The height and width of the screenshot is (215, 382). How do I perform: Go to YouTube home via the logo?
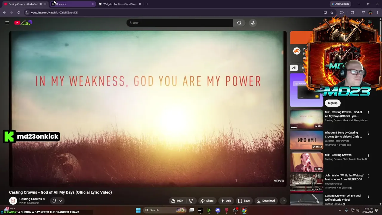coord(23,23)
